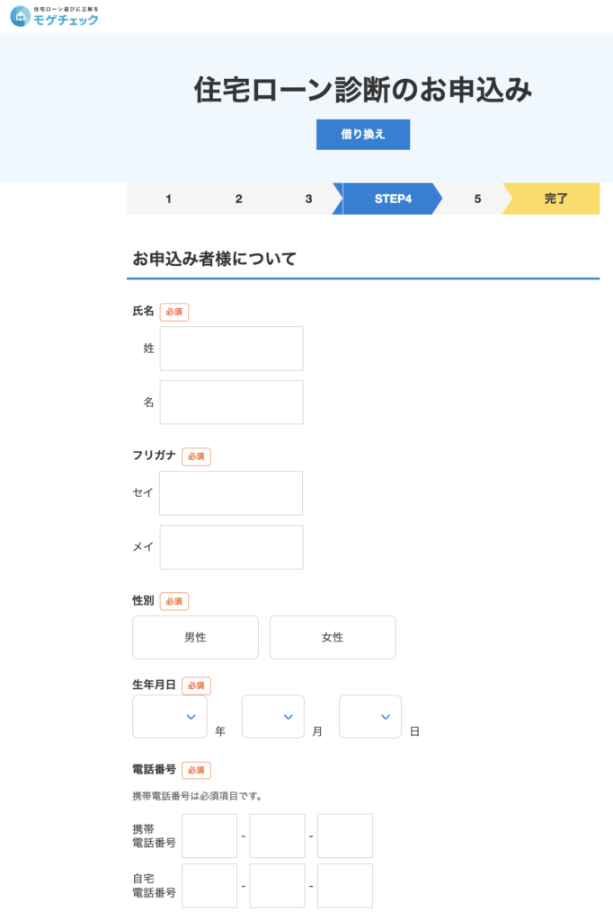Open the birth month dropdown
The image size is (613, 920).
[x=273, y=716]
